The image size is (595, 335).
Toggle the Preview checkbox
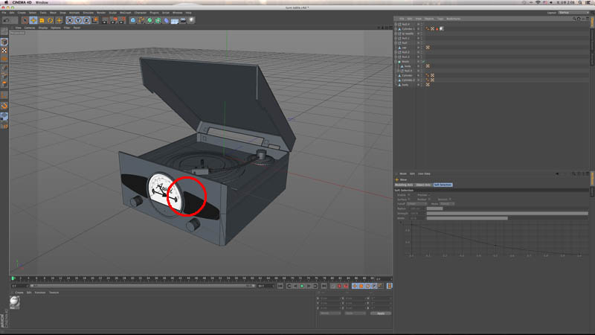(429, 195)
